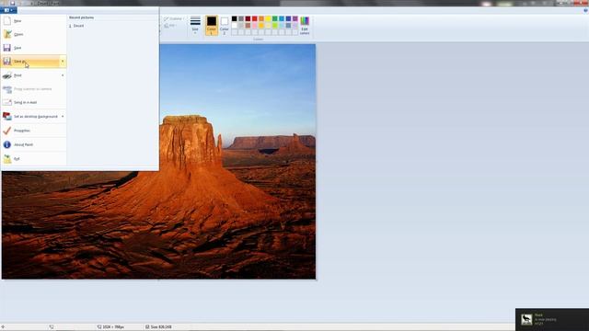Viewport: 589px width, 331px height.
Task: Open the shape Outline dropdown
Action: pos(174,18)
